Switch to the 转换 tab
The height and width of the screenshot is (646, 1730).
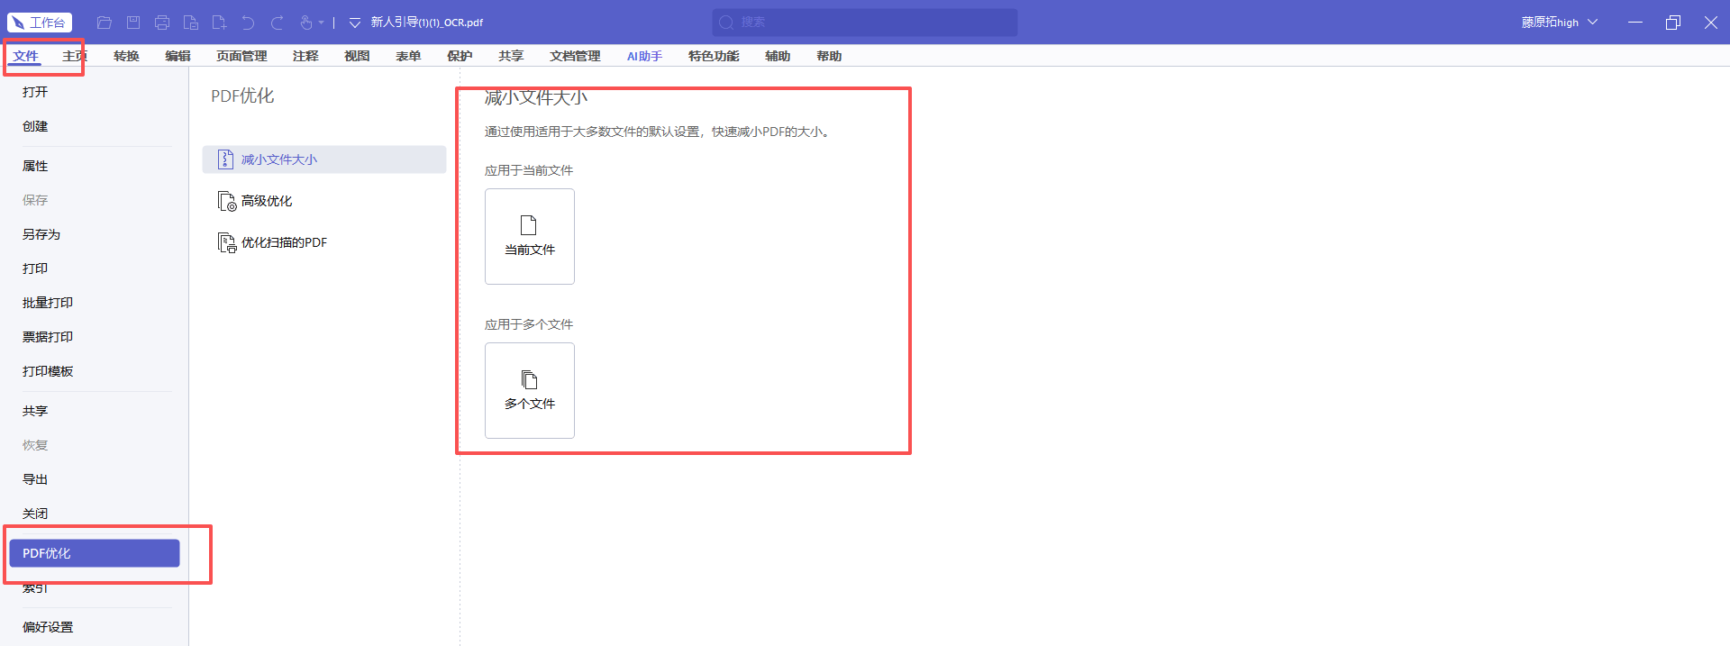click(x=126, y=56)
